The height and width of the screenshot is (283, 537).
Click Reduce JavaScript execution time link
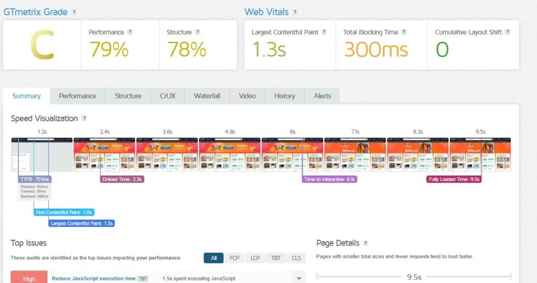[x=93, y=278]
